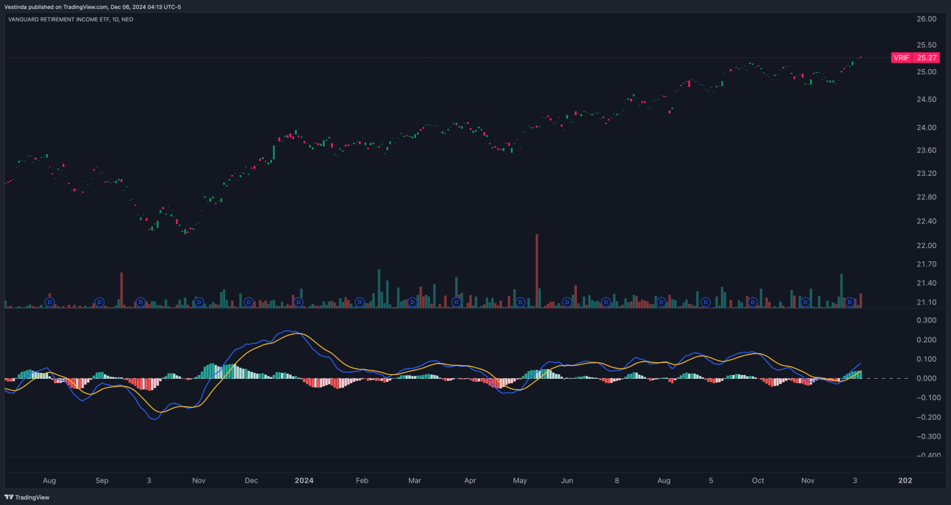Open the February 2024 dividend marker

tap(359, 302)
